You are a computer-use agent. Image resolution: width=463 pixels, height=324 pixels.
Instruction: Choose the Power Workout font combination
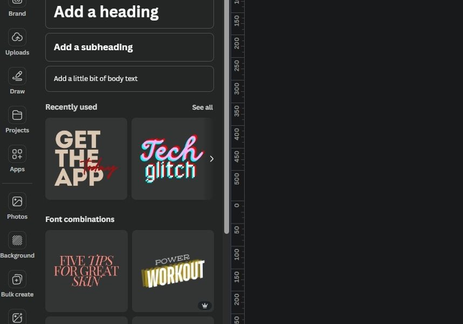[x=172, y=271]
